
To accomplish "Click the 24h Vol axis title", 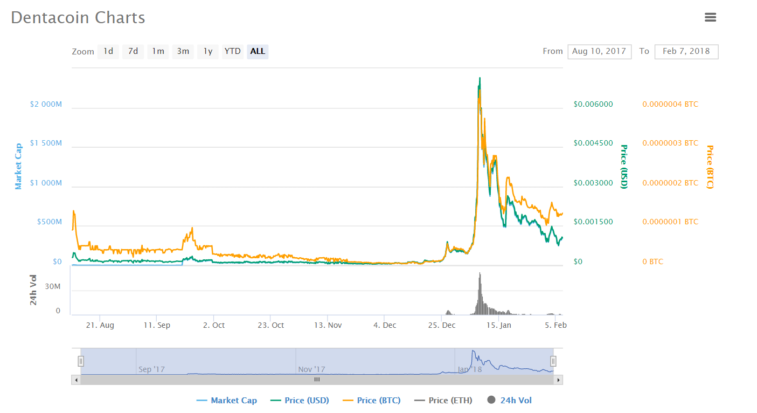I will [x=33, y=290].
